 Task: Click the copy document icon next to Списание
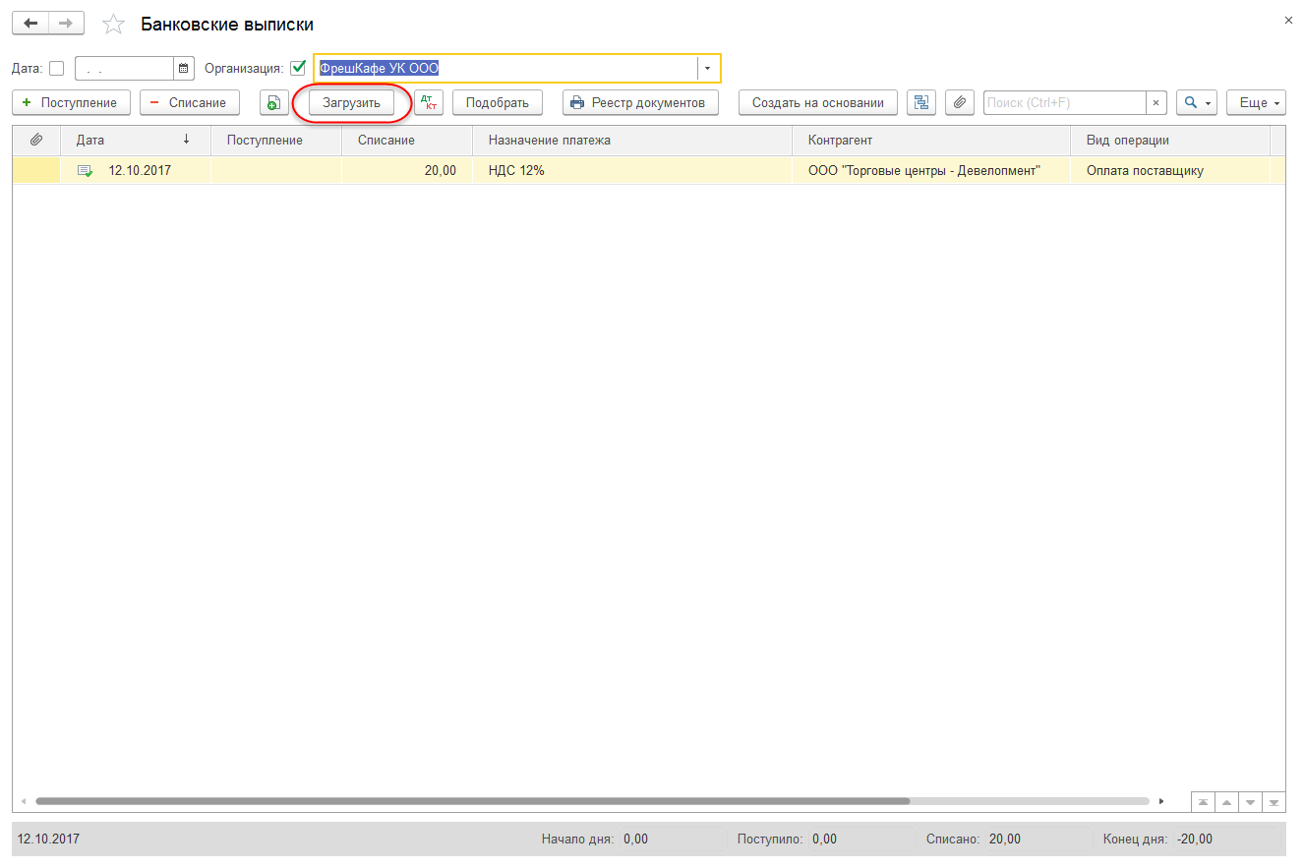[273, 102]
